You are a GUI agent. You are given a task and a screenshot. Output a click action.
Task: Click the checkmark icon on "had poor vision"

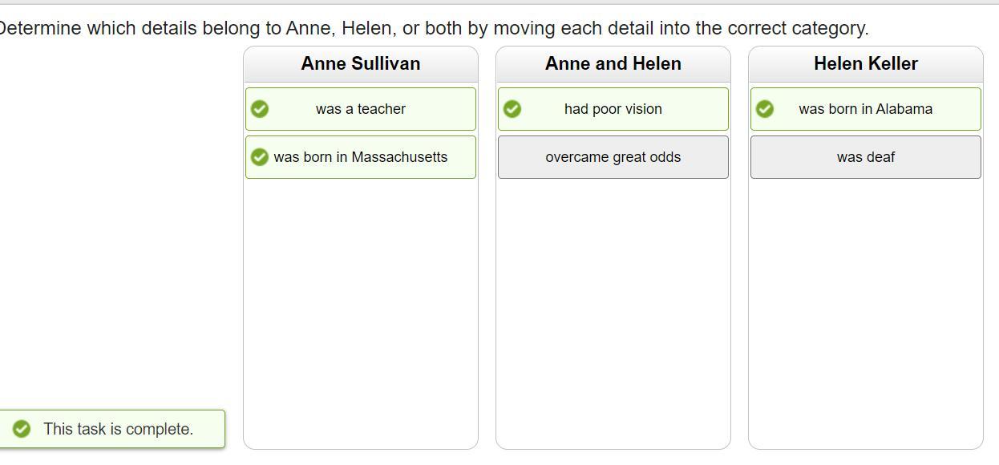[512, 109]
